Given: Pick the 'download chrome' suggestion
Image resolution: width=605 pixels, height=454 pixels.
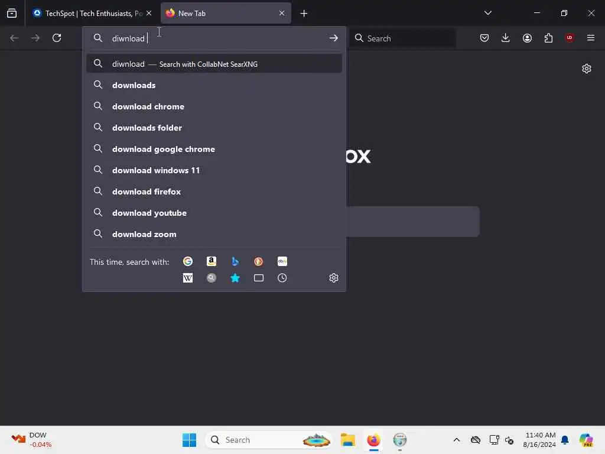Looking at the screenshot, I should coord(214,106).
